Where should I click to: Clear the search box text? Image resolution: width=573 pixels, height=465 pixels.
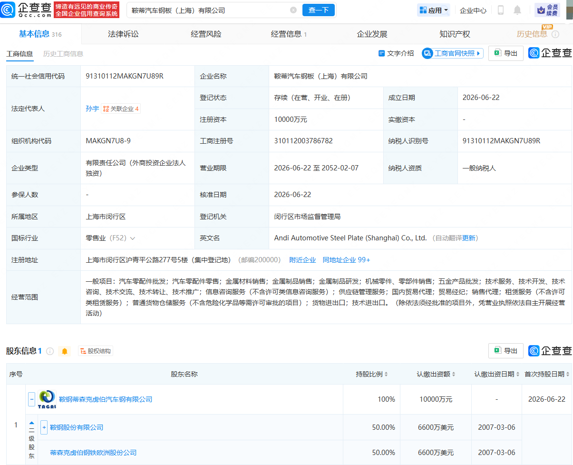click(x=293, y=10)
